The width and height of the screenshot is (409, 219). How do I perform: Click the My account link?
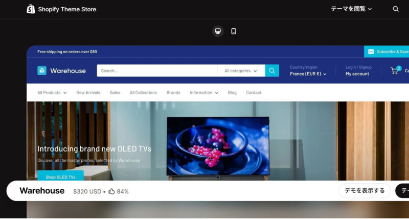tap(357, 74)
